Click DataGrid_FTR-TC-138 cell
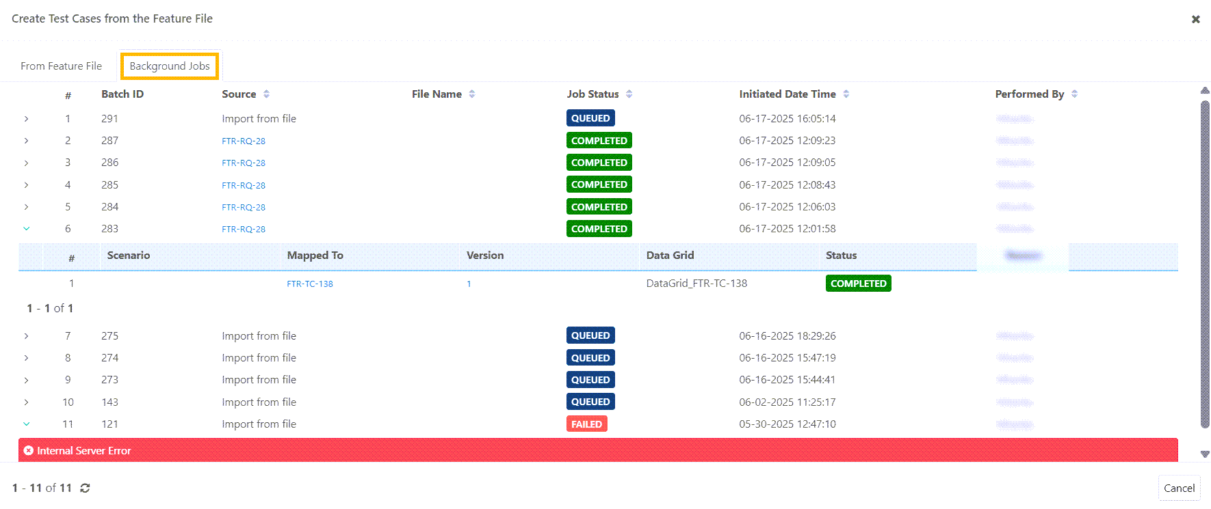The height and width of the screenshot is (509, 1211). [x=696, y=284]
